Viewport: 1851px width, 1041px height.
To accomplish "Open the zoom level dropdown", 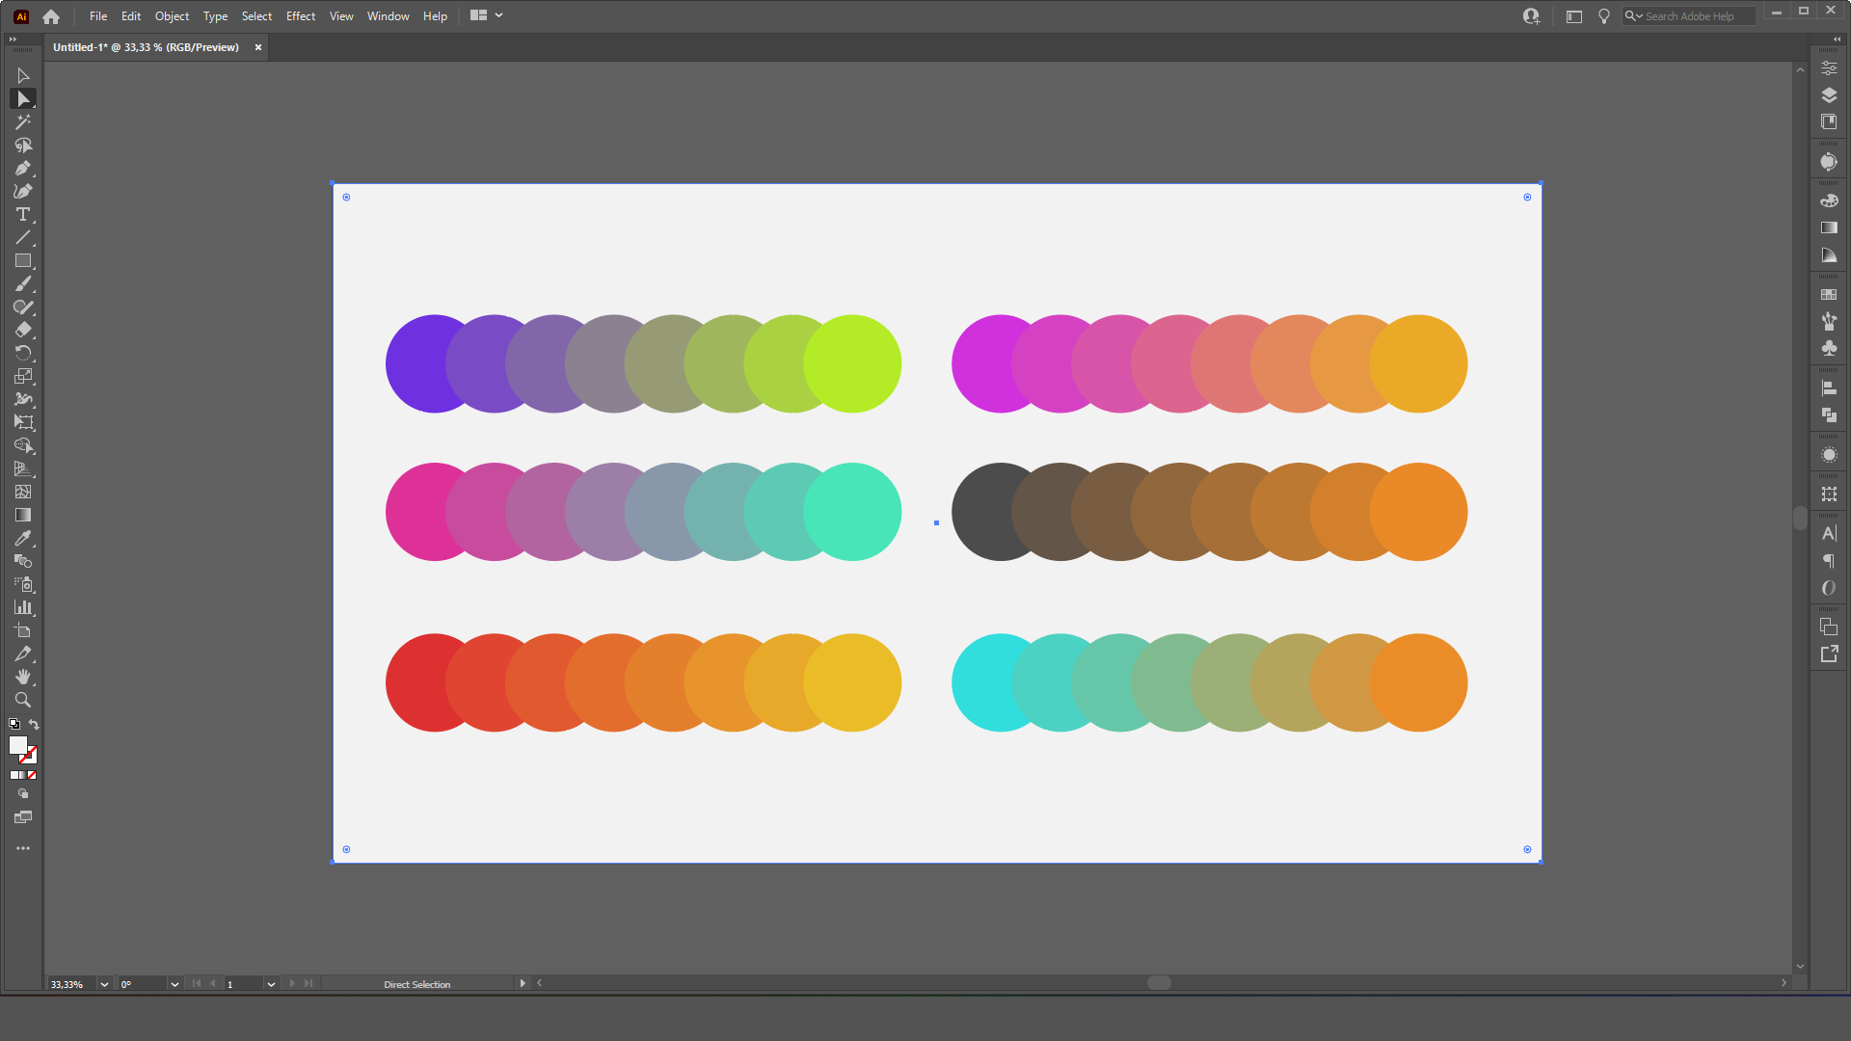I will click(x=104, y=984).
